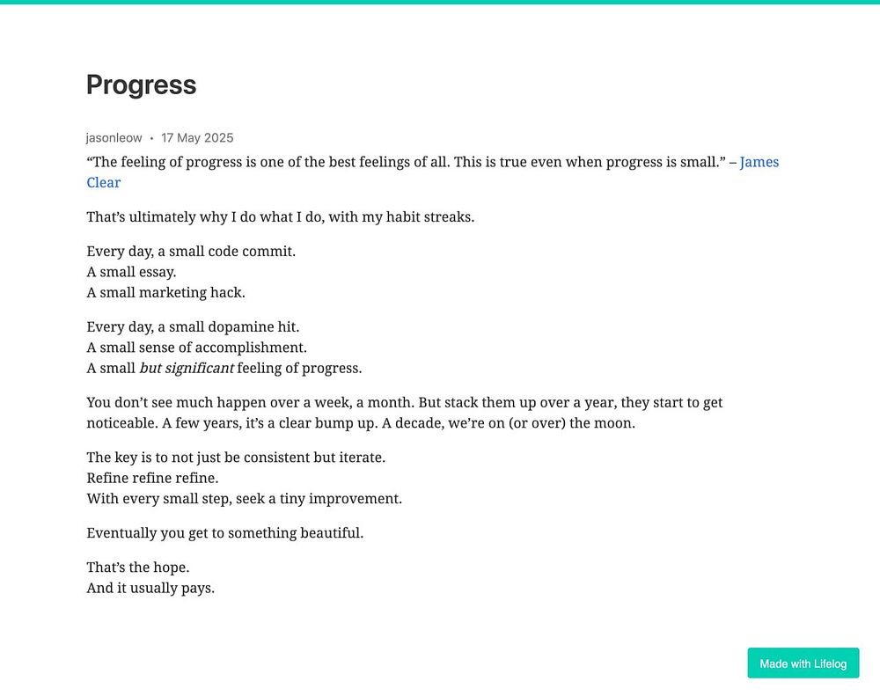Click the 'seek a tiny improvement' line

(244, 499)
